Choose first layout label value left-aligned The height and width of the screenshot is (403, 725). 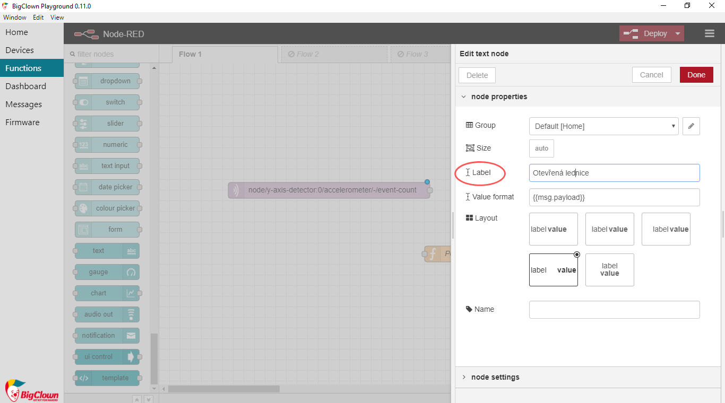tap(554, 229)
